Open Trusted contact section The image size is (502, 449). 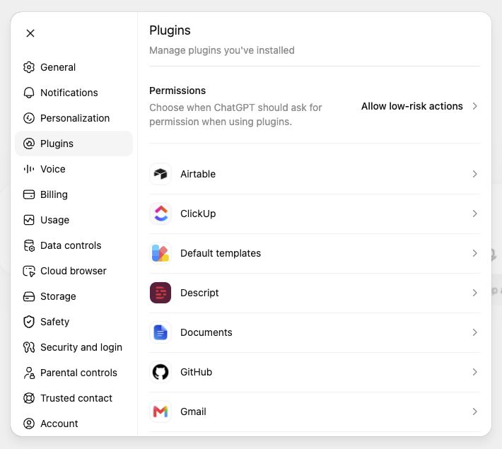pyautogui.click(x=74, y=398)
